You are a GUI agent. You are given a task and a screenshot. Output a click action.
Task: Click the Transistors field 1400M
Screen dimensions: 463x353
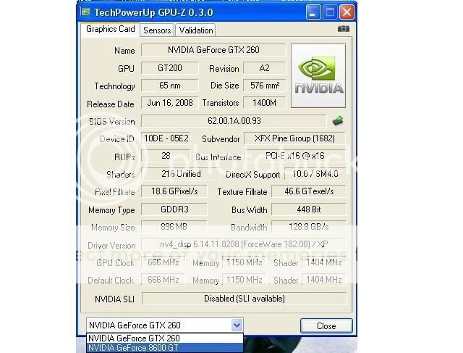[264, 103]
